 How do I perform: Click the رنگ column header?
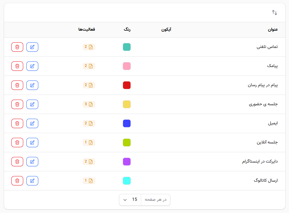click(x=127, y=29)
